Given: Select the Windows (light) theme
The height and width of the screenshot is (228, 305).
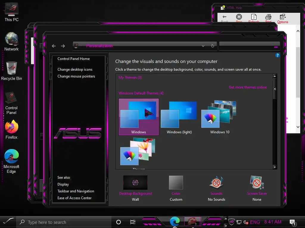Looking at the screenshot, I should point(179,117).
